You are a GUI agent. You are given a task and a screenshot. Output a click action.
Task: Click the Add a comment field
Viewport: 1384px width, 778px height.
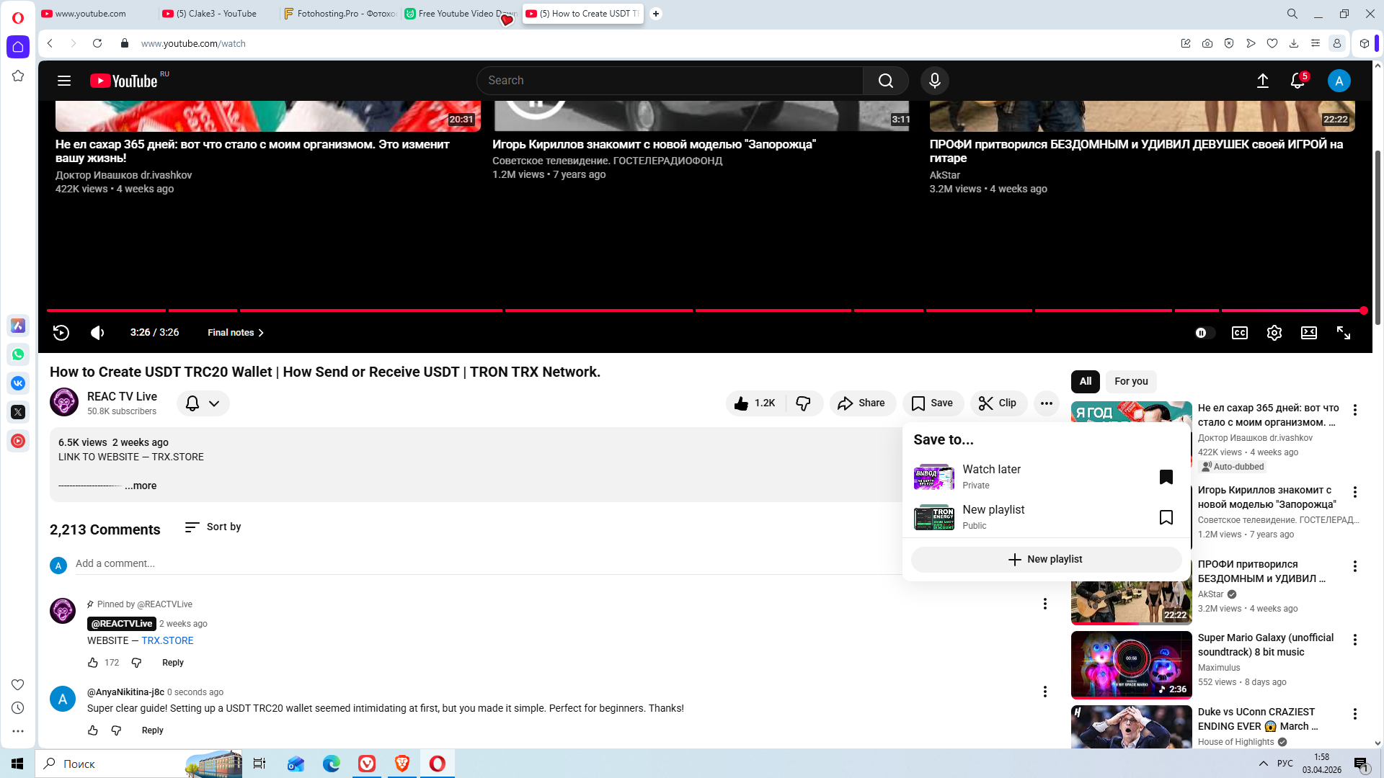(x=476, y=564)
